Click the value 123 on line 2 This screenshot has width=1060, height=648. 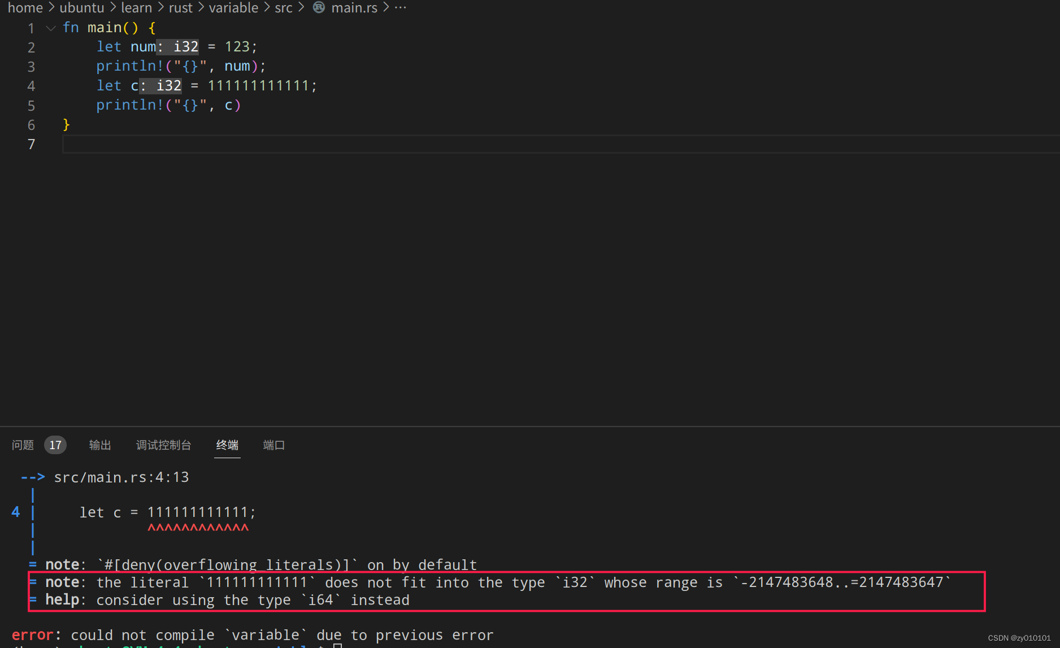tap(237, 47)
